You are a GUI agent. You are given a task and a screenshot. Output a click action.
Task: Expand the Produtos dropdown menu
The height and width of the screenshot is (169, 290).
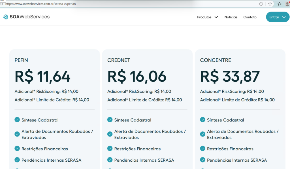[x=207, y=17]
